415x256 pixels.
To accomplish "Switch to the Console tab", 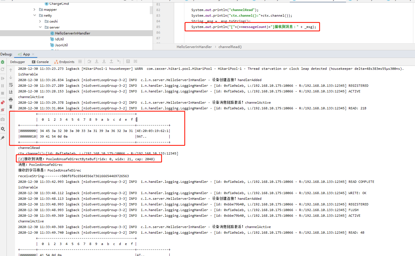I will pyautogui.click(x=40, y=62).
